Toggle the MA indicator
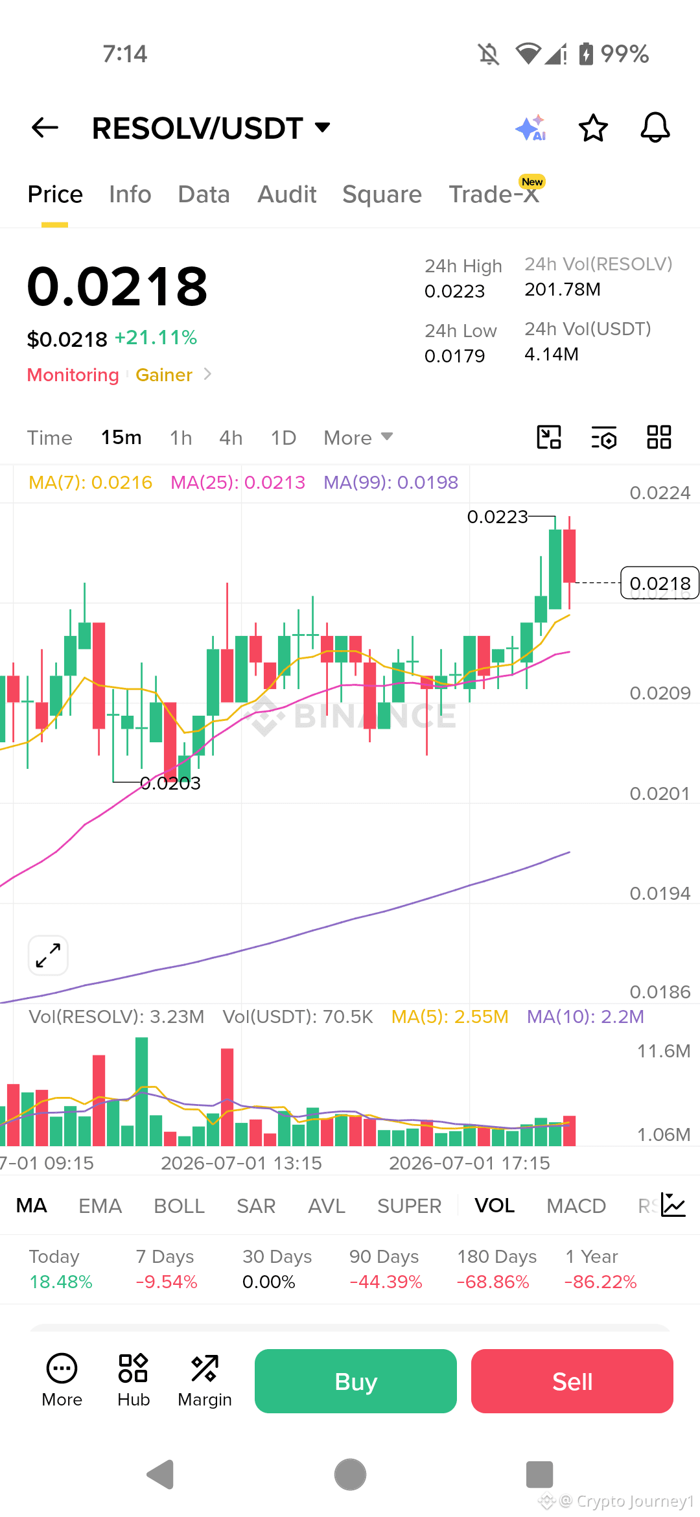The image size is (700, 1517). [x=31, y=1205]
